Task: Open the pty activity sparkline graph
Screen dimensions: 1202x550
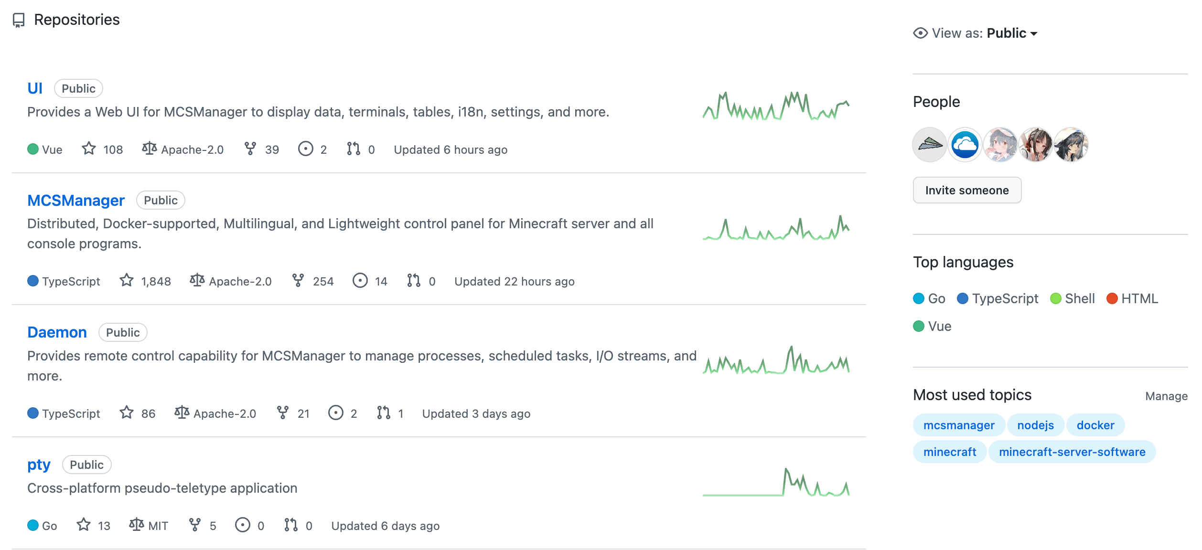Action: click(776, 482)
